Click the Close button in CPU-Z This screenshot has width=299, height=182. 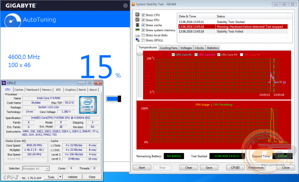pos(92,177)
